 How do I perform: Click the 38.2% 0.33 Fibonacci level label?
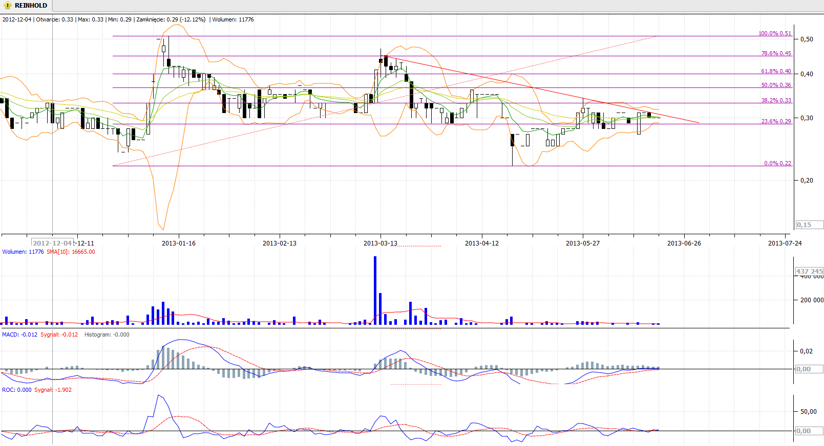[776, 100]
